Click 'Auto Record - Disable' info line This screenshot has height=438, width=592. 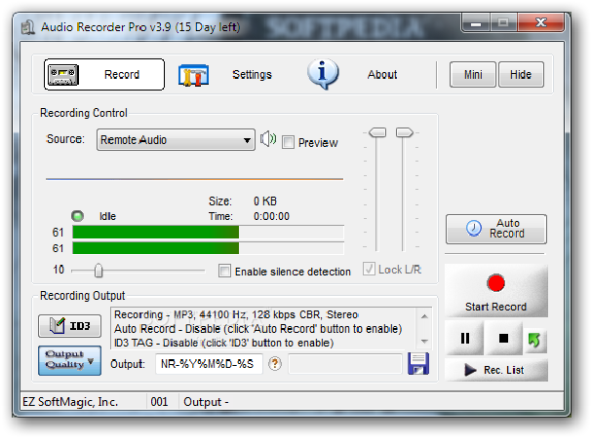[x=257, y=329]
